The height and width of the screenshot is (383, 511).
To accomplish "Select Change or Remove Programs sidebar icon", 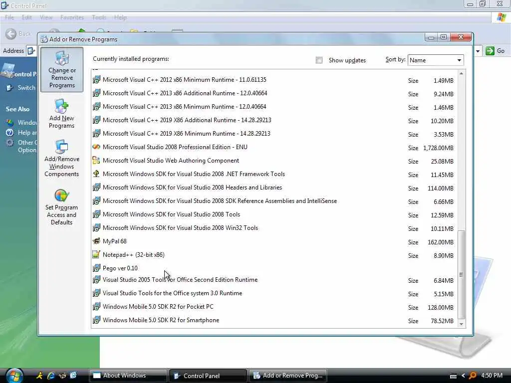I will click(61, 69).
